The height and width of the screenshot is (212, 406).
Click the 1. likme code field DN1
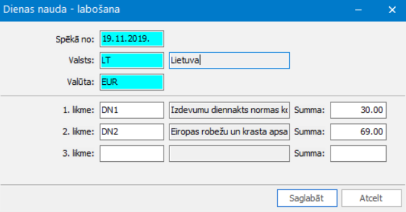point(132,110)
